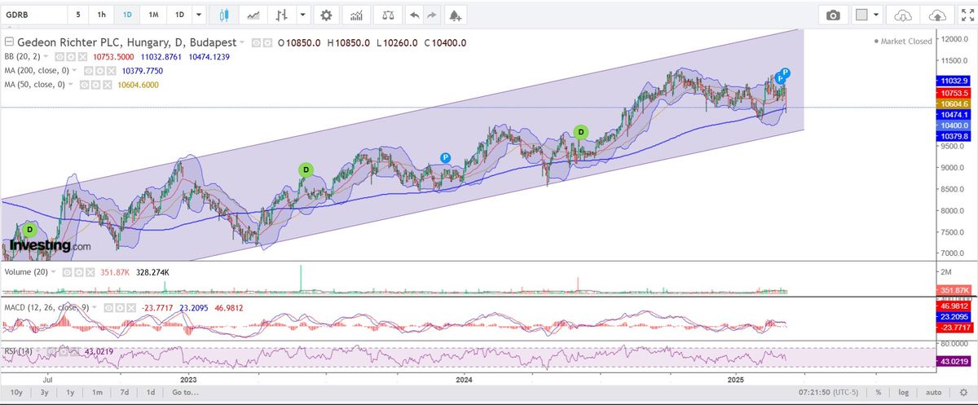Image resolution: width=978 pixels, height=405 pixels.
Task: Open settings for MA (200, close, 0)
Action: pyautogui.click(x=99, y=71)
